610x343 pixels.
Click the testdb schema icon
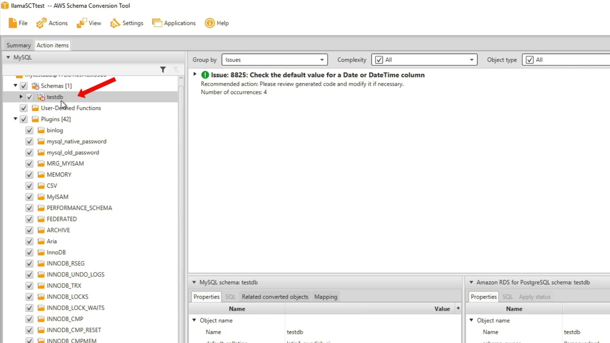click(x=41, y=97)
